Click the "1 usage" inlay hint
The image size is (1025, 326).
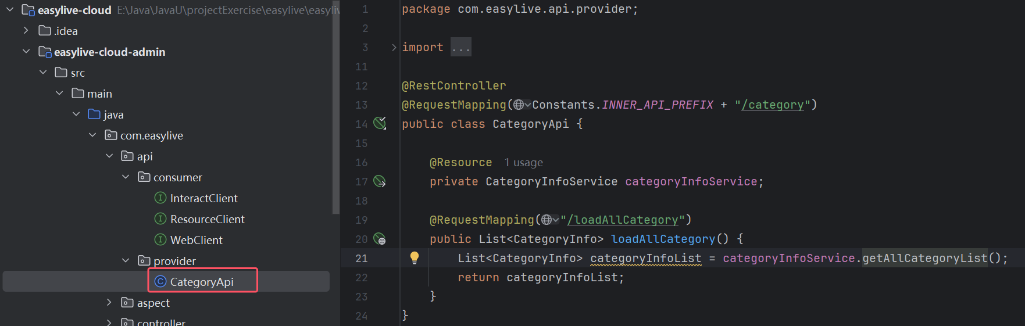tap(523, 163)
